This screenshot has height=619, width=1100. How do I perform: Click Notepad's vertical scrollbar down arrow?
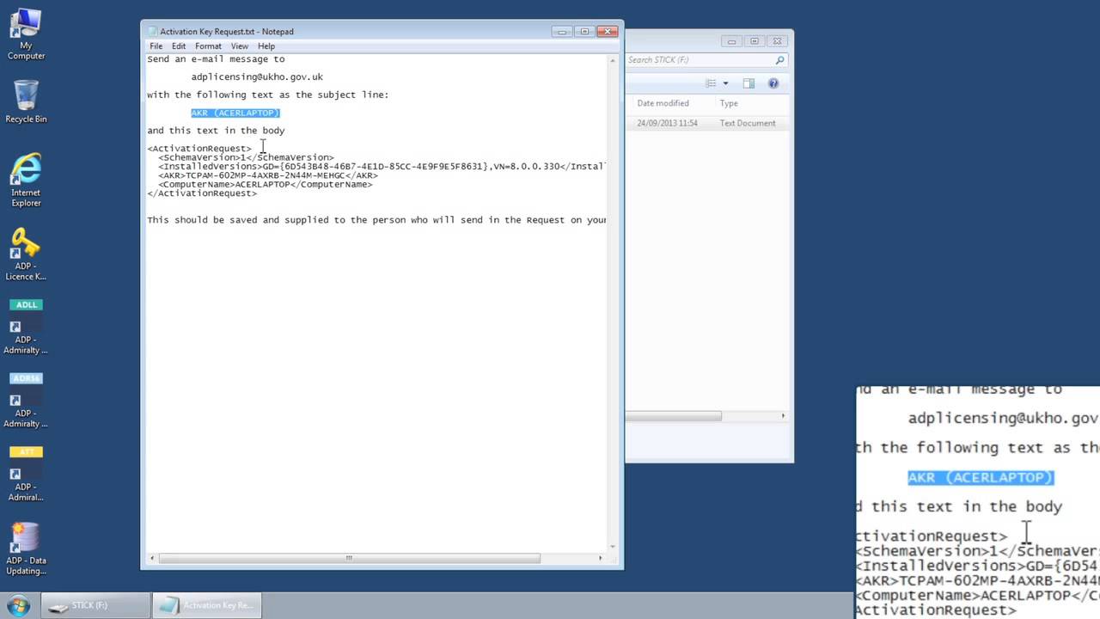(614, 546)
